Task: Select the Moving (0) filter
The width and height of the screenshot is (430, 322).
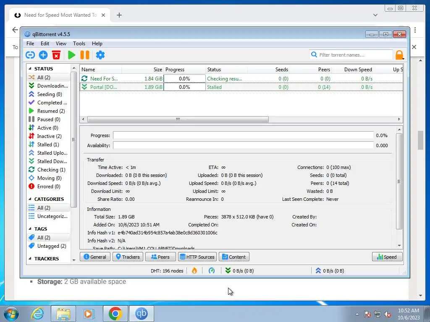Action: click(49, 178)
